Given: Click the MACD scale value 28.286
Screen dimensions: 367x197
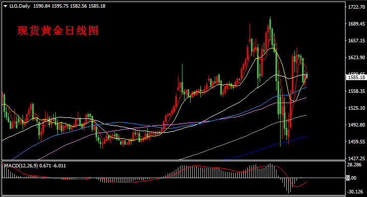Looking at the screenshot, I should (354, 165).
